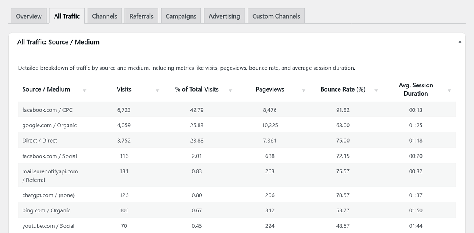Open the Referrals tab

tap(141, 16)
